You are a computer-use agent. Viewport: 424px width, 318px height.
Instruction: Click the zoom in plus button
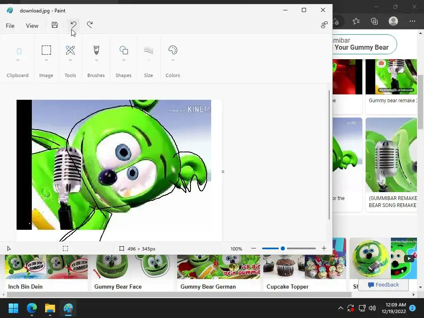(x=324, y=248)
